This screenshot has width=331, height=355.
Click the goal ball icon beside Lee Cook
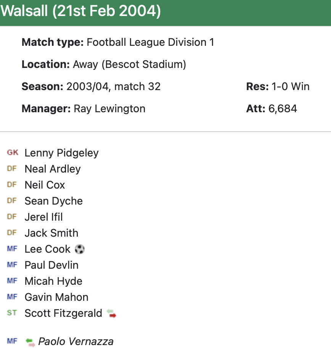(x=80, y=249)
